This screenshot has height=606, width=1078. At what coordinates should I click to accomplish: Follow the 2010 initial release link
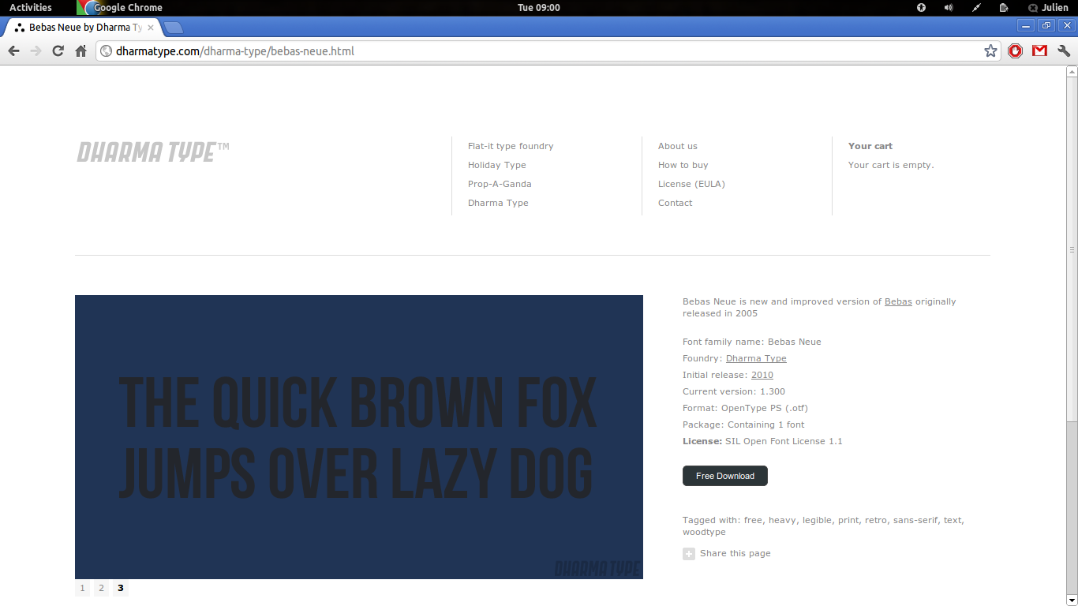coord(762,375)
